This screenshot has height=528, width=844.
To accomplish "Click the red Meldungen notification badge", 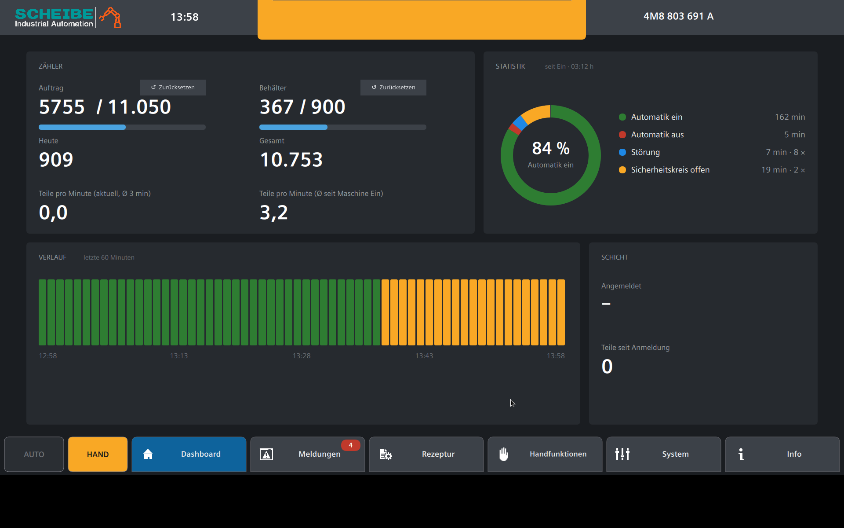I will coord(350,445).
